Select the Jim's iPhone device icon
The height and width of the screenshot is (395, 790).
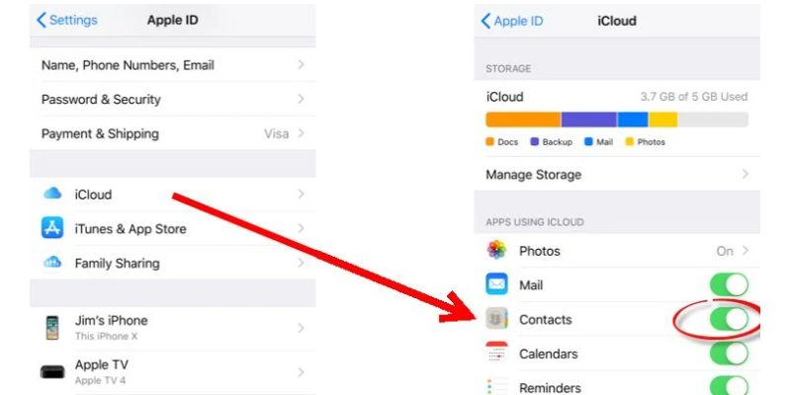[x=52, y=328]
